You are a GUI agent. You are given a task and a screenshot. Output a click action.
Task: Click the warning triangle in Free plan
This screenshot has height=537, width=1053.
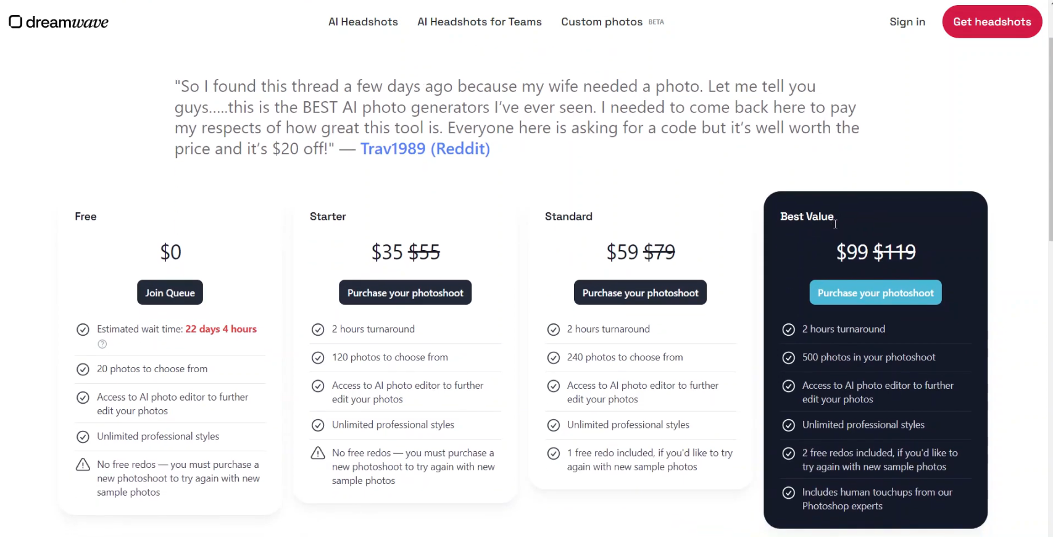tap(83, 465)
